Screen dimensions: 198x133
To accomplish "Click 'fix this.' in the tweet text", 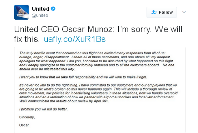I will pos(27,39).
